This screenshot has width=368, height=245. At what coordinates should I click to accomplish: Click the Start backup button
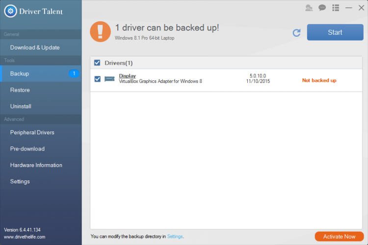335,32
